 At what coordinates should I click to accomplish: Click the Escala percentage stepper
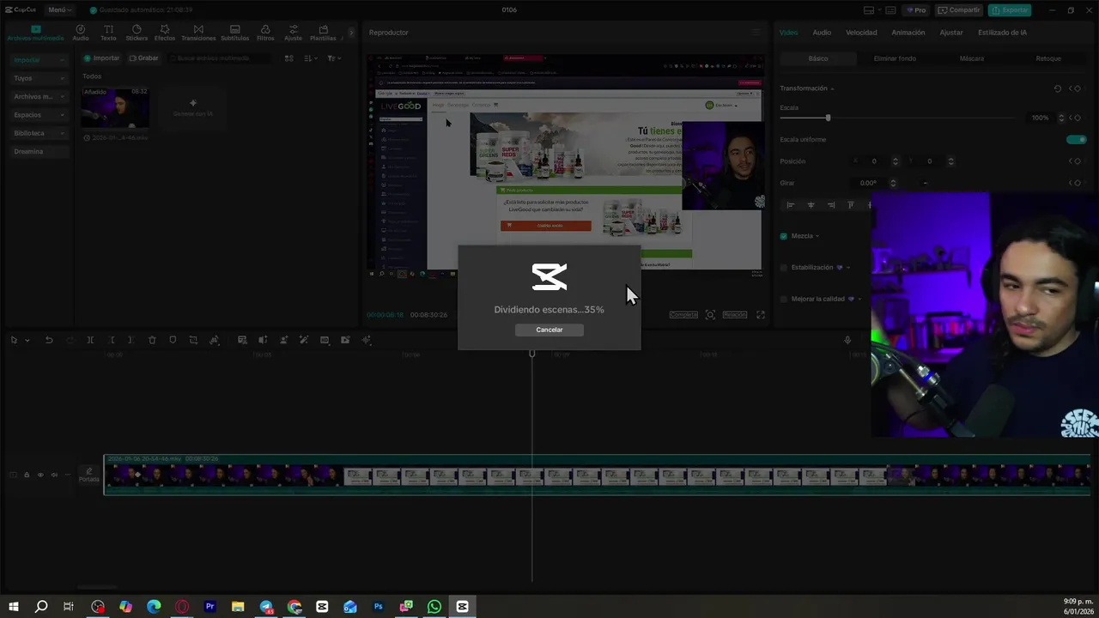click(x=1061, y=118)
